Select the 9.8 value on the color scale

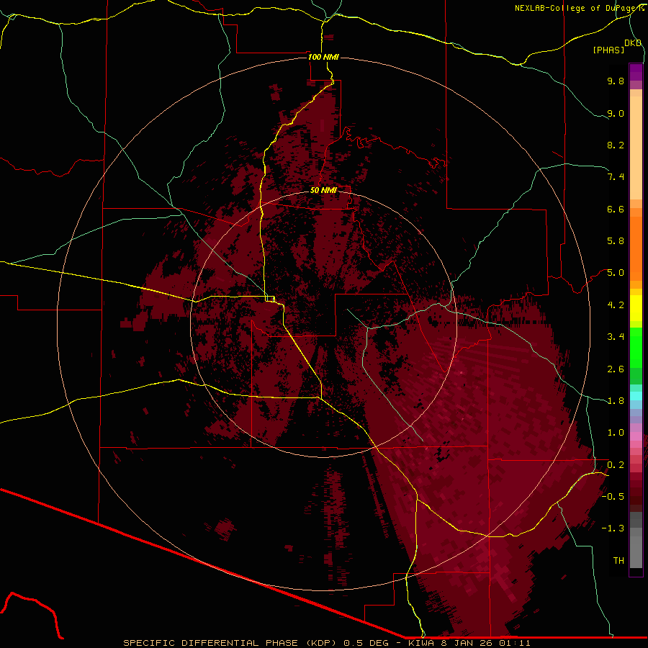[x=616, y=81]
